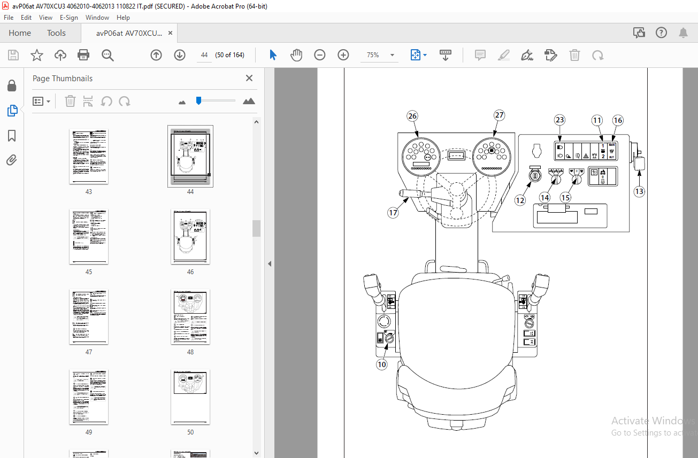This screenshot has height=458, width=698.
Task: Open Attachments paperclip panel
Action: [12, 160]
